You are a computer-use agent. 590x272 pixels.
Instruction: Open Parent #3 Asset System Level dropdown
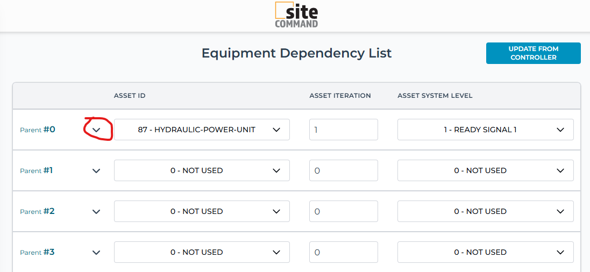click(485, 252)
